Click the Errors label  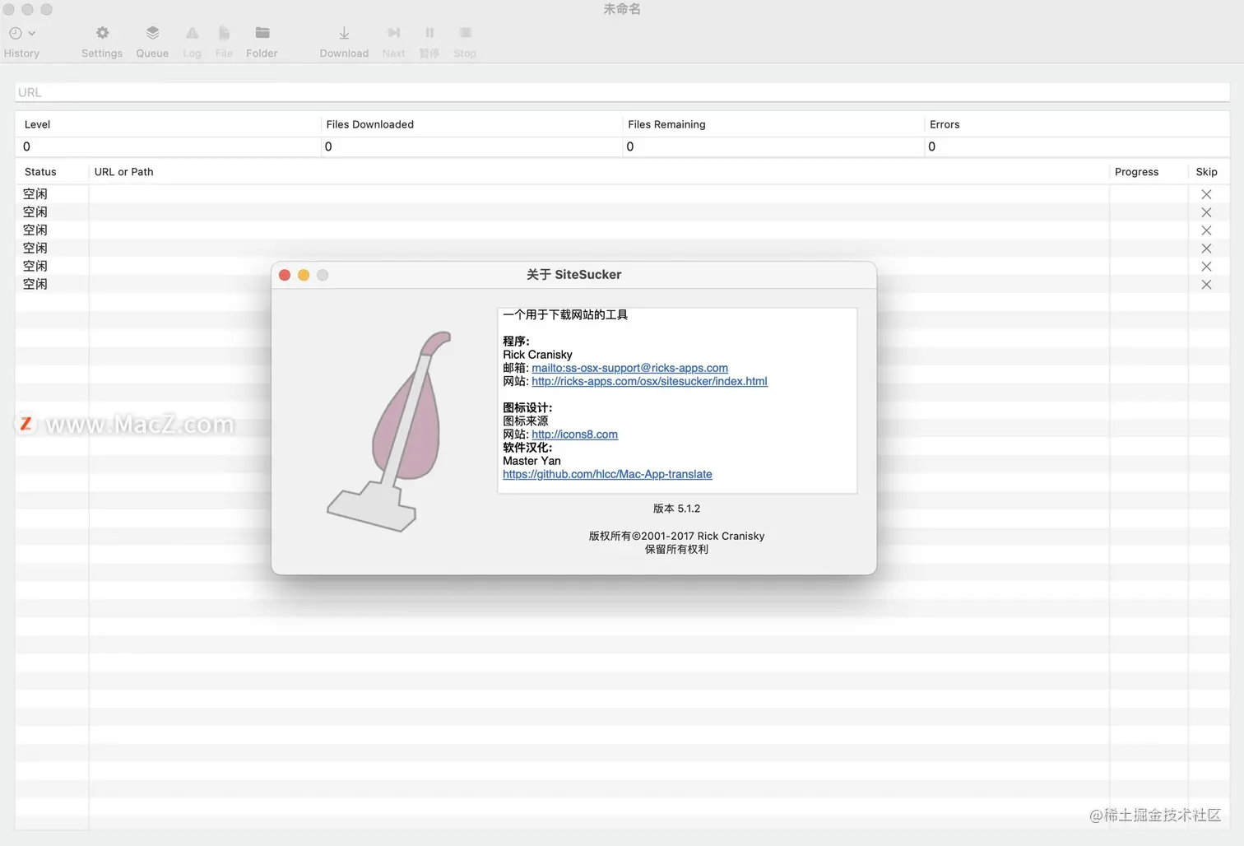pyautogui.click(x=945, y=124)
